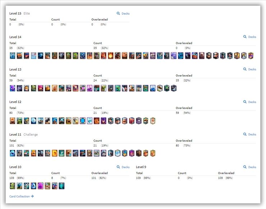
Task: Open Decks search for Level 9
Action: coord(250,167)
